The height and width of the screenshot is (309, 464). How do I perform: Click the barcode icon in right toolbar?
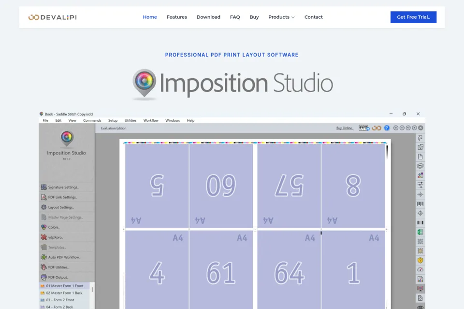(420, 204)
